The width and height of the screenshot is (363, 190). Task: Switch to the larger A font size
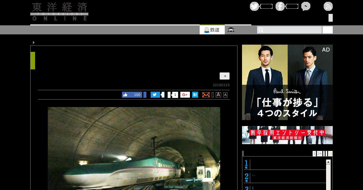pyautogui.click(x=218, y=95)
